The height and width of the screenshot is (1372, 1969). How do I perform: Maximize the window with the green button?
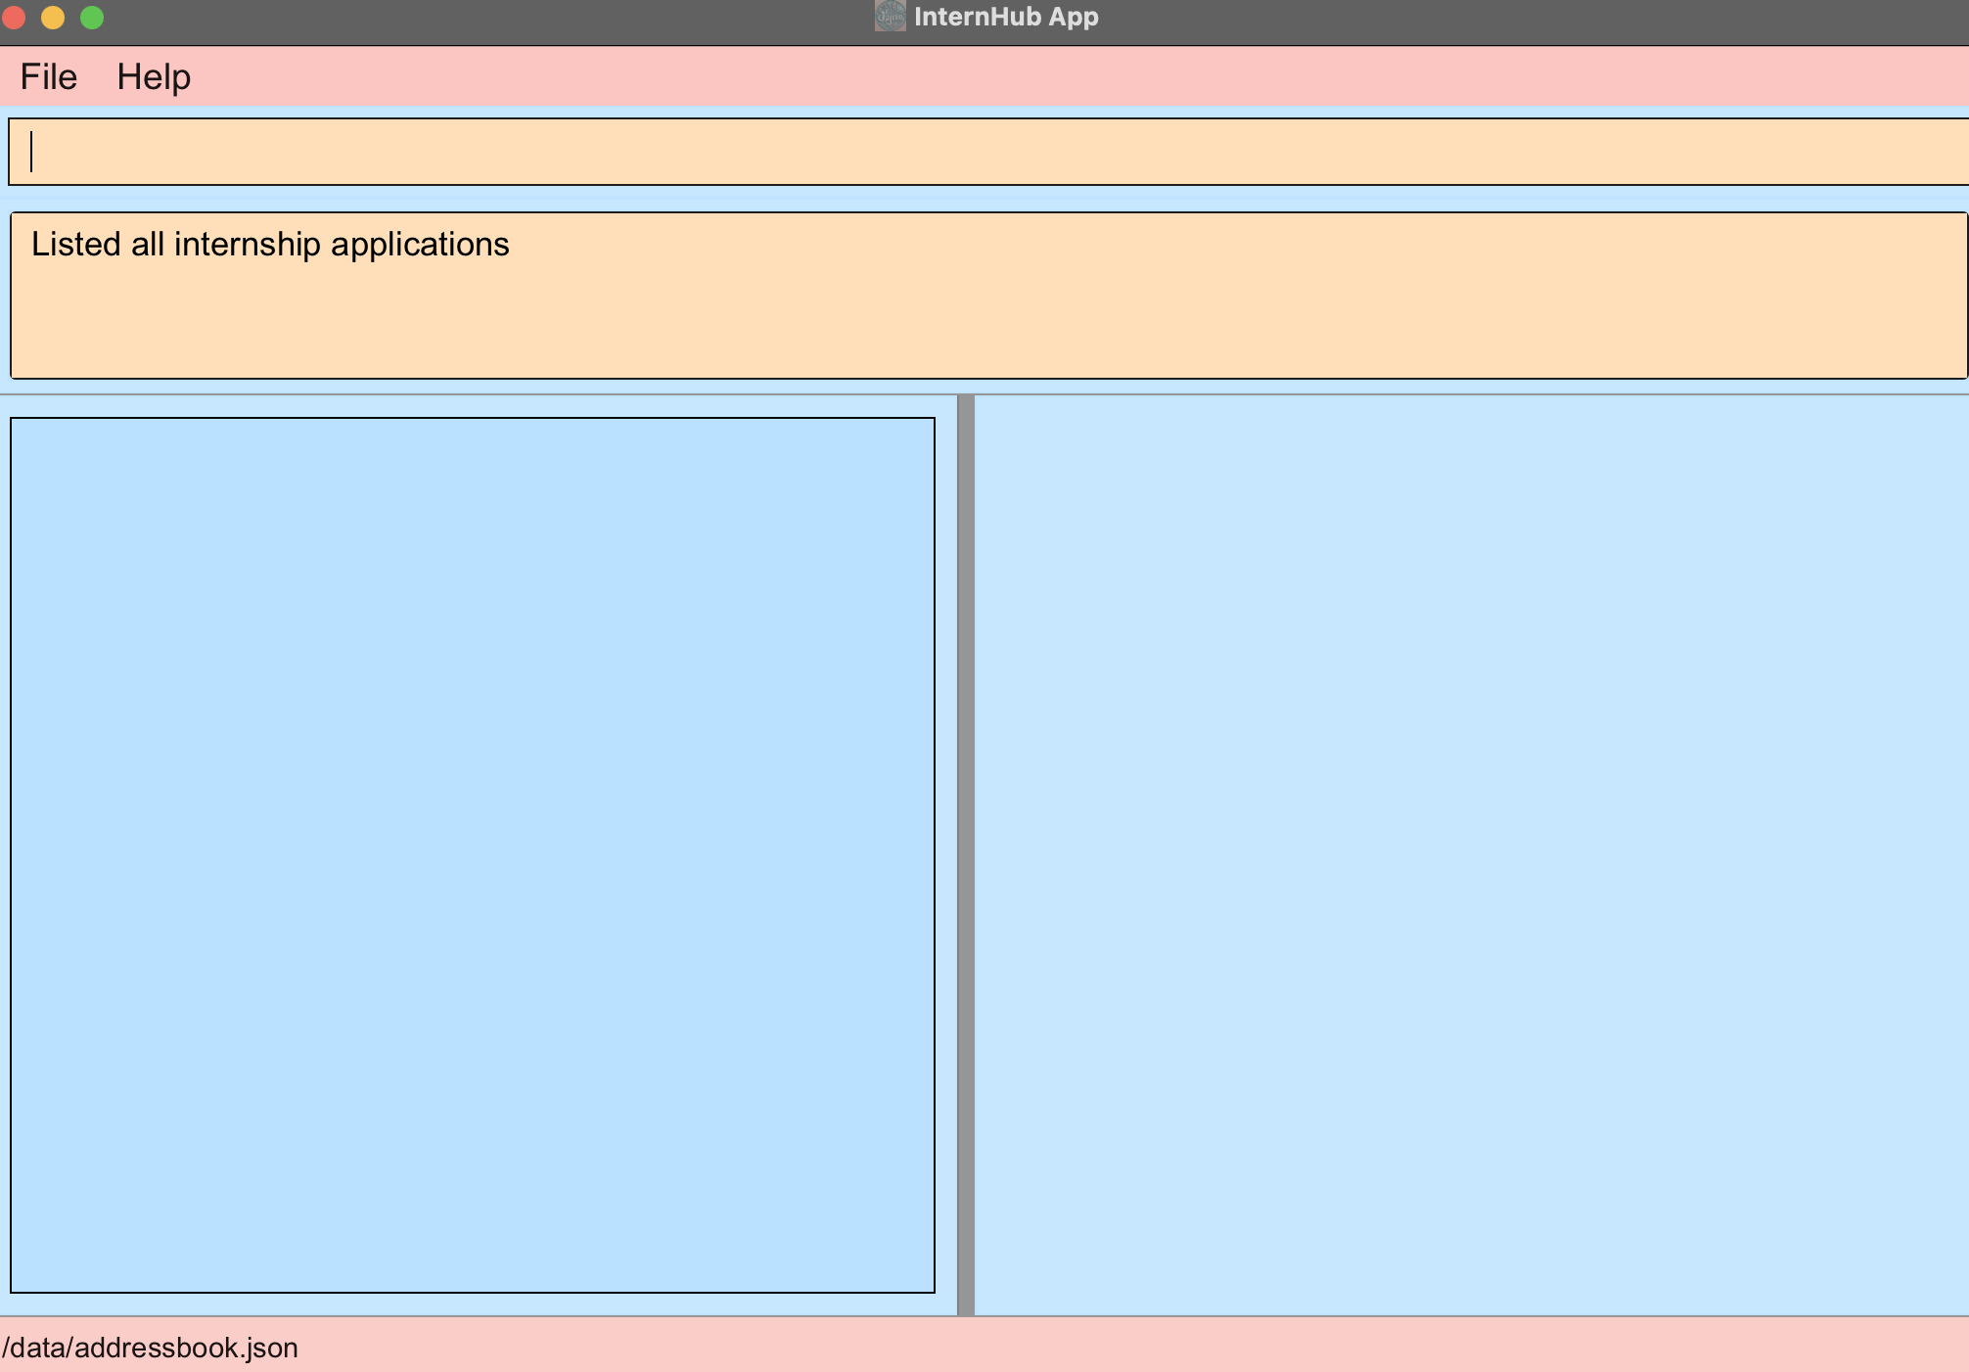[x=92, y=18]
